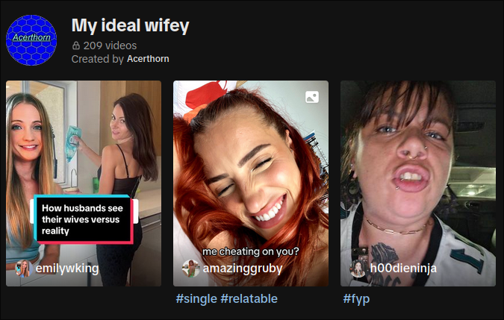Open the #single hashtag

196,299
